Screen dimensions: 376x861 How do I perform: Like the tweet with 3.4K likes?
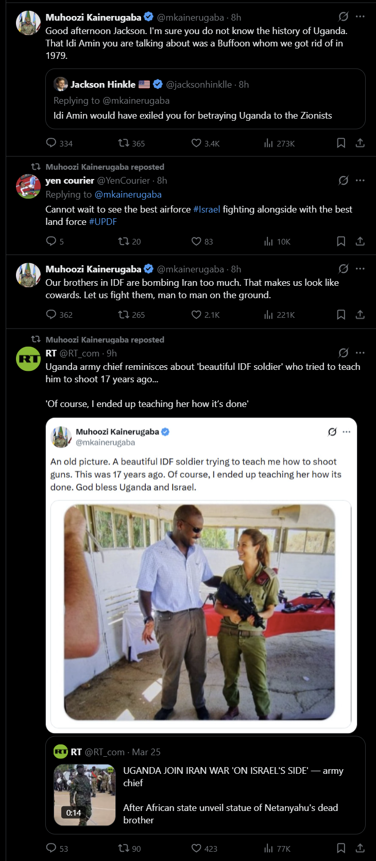point(196,143)
